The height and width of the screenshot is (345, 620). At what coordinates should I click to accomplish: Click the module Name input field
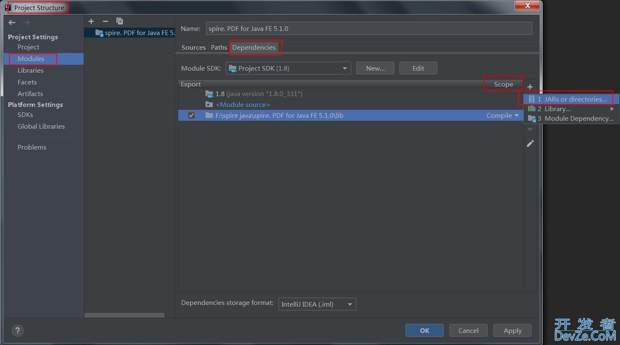[369, 28]
